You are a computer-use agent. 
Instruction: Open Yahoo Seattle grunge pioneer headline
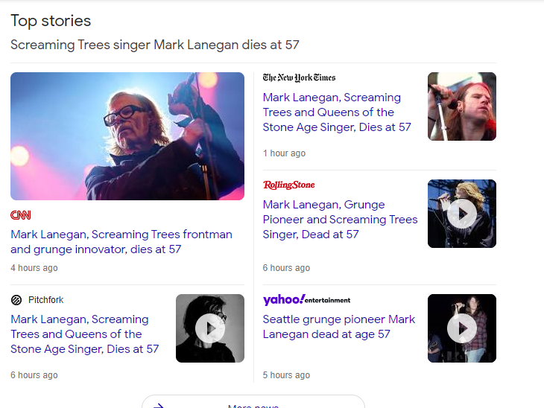point(339,327)
